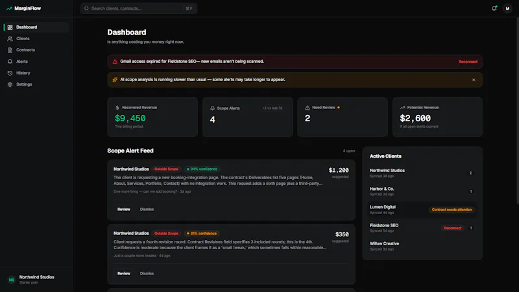Image resolution: width=519 pixels, height=292 pixels.
Task: Click the History clock icon
Action: 10,73
